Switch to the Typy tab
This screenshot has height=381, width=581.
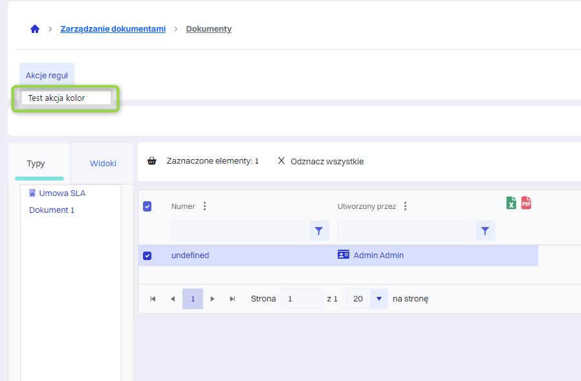click(x=36, y=164)
